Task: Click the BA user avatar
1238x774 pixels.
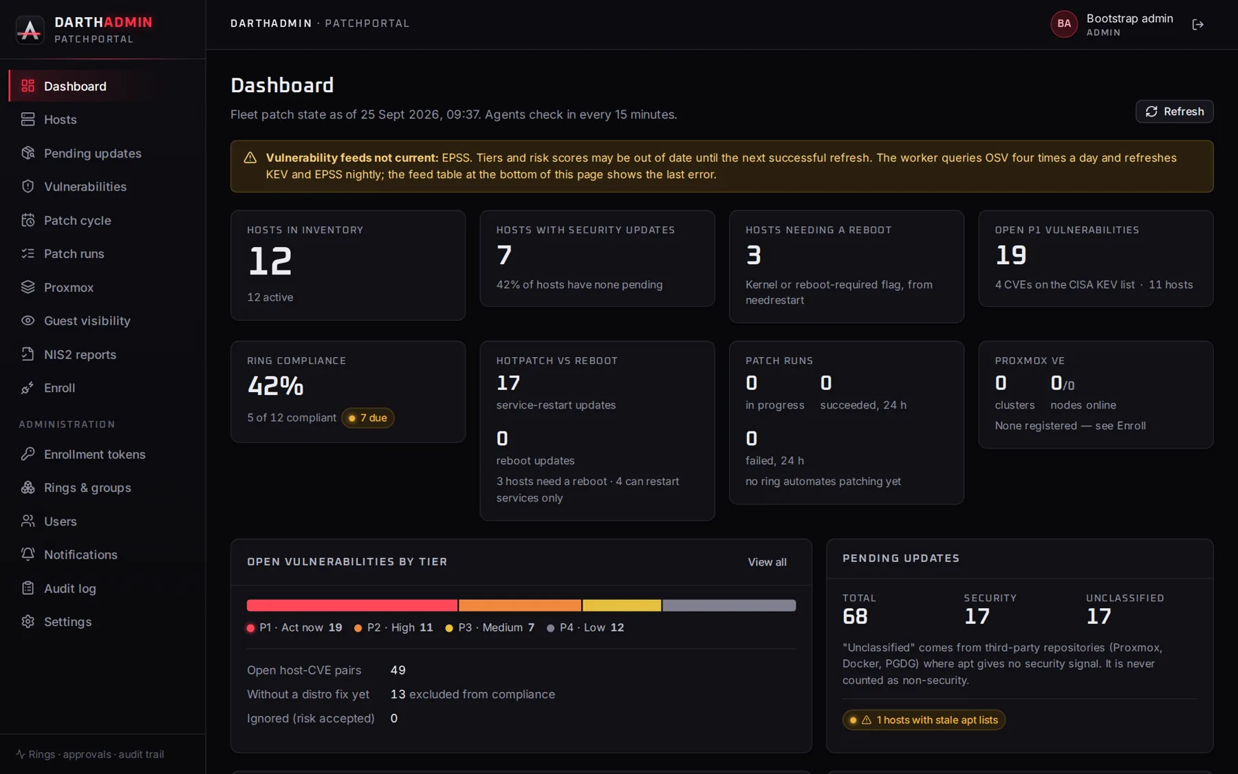Action: 1064,24
